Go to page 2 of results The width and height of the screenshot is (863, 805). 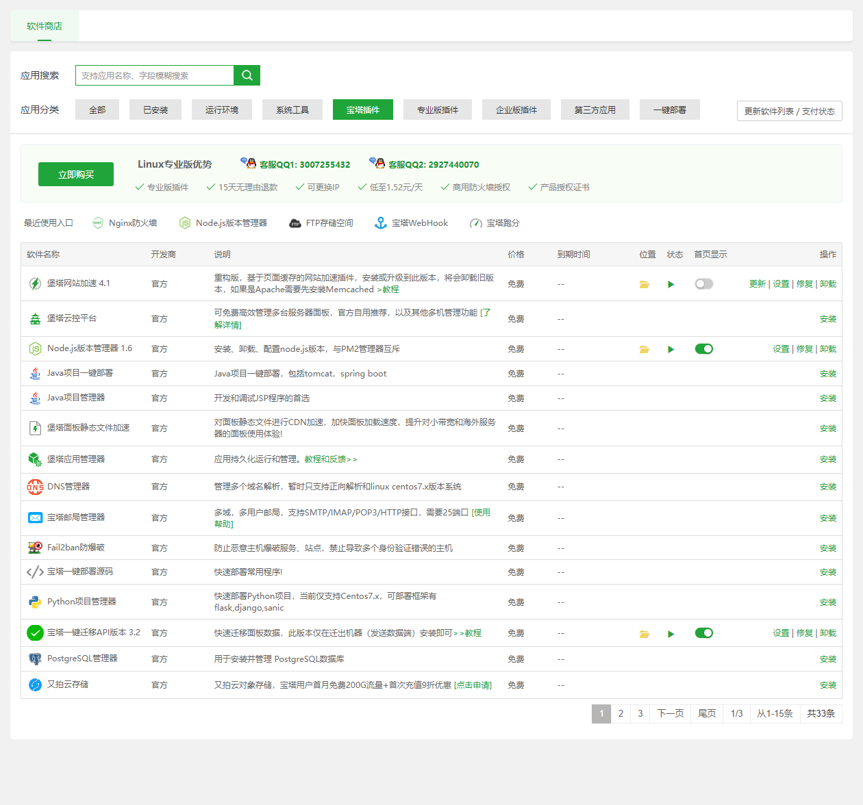click(621, 713)
